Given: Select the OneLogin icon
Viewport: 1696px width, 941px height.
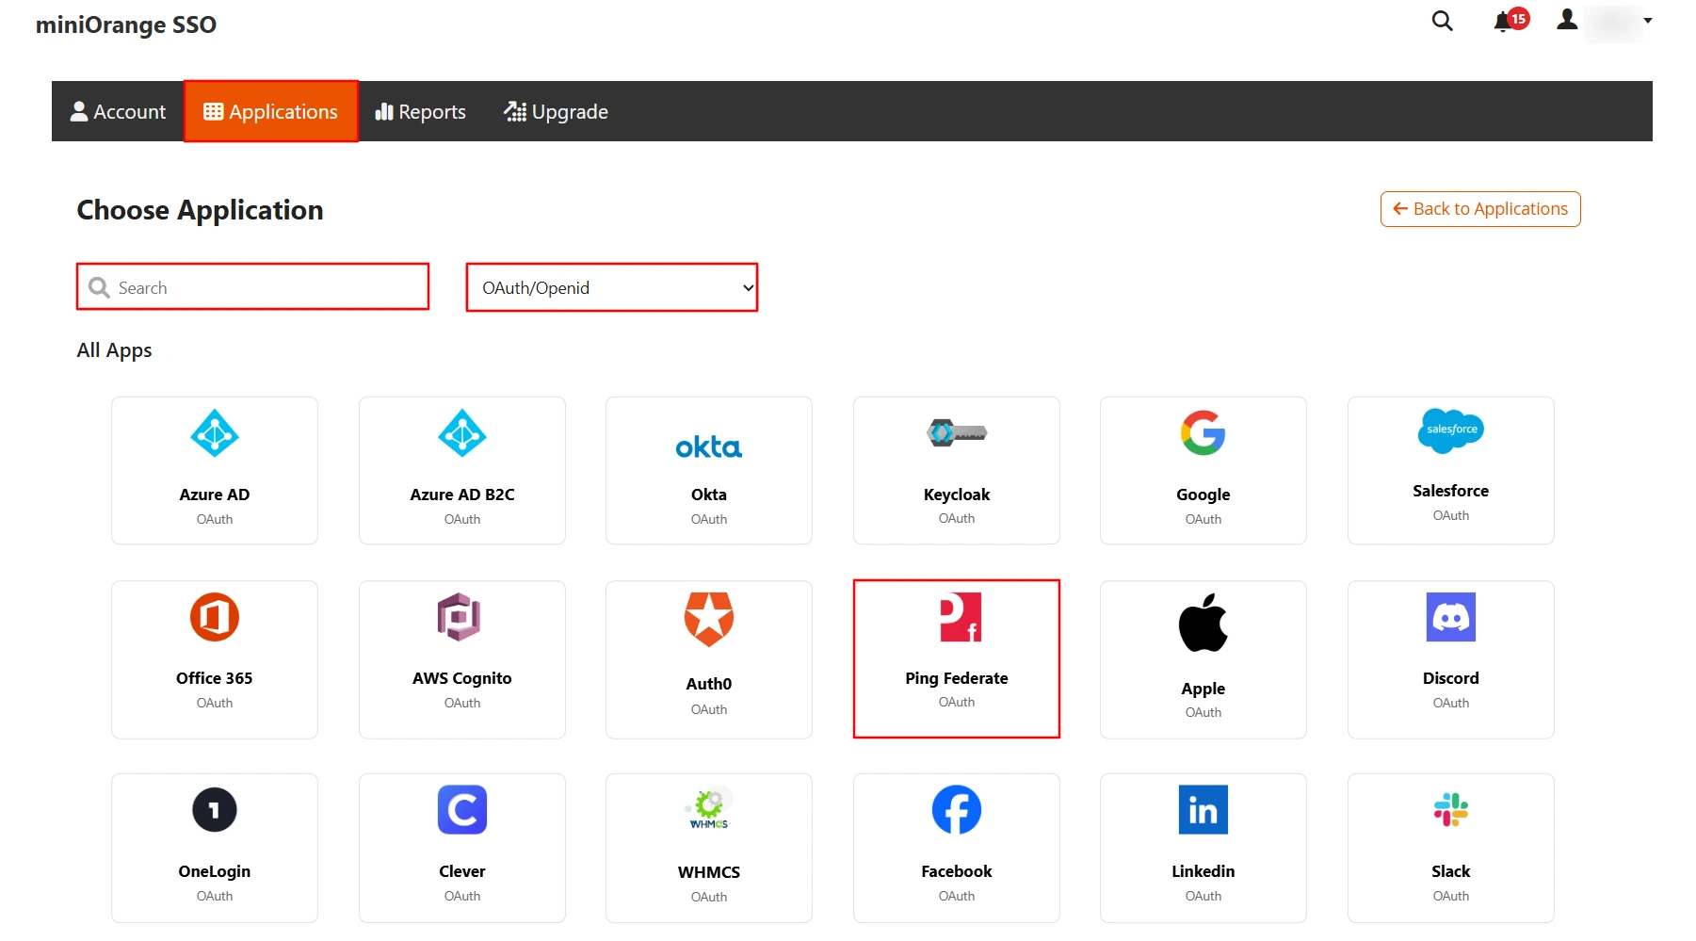Looking at the screenshot, I should tap(215, 810).
